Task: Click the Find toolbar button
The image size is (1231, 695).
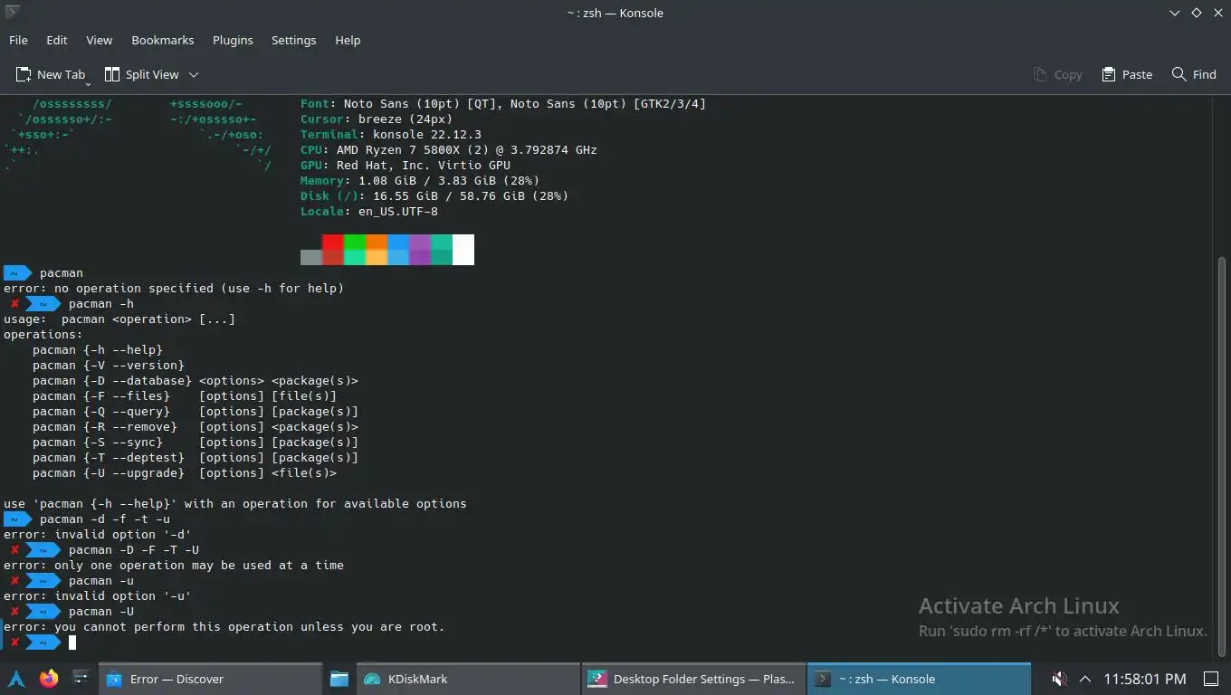Action: (1194, 74)
